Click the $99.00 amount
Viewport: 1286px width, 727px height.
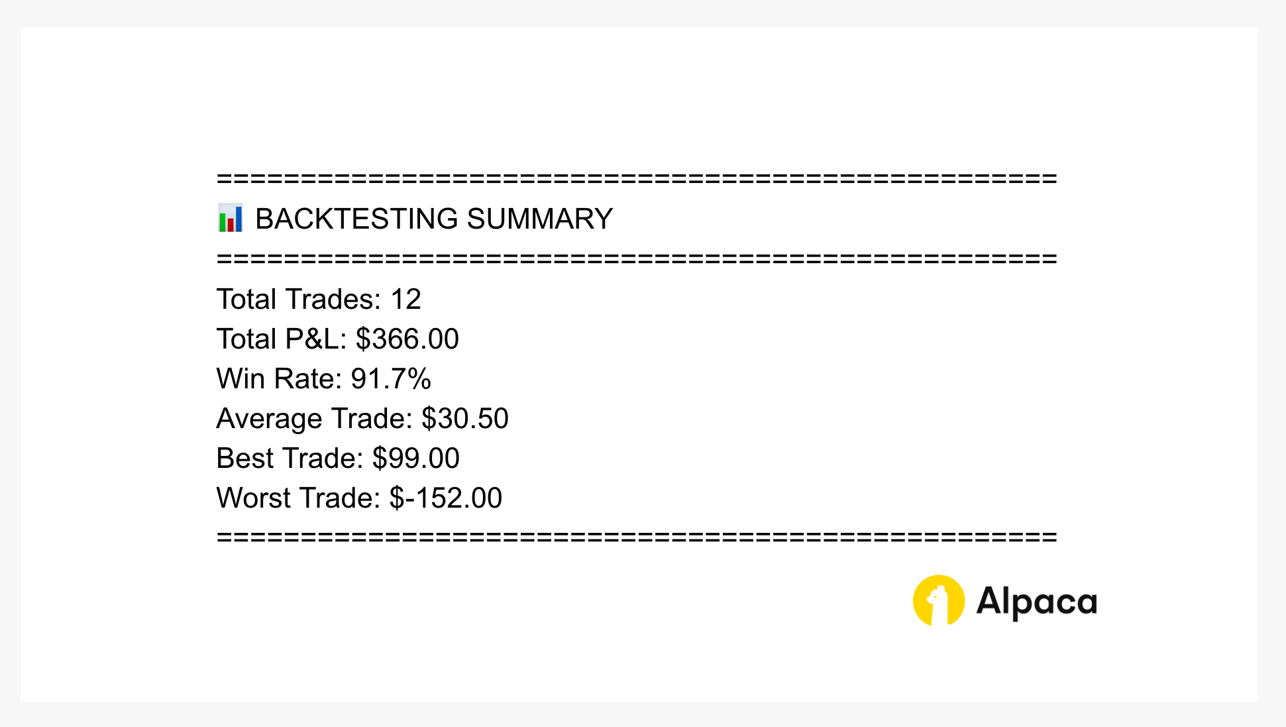(x=415, y=458)
